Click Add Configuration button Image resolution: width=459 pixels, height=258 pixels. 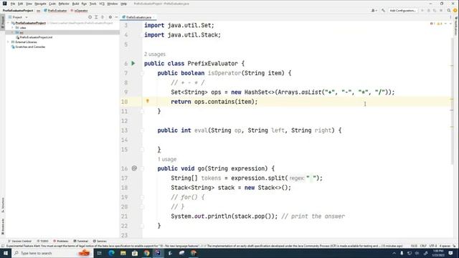[x=402, y=11]
